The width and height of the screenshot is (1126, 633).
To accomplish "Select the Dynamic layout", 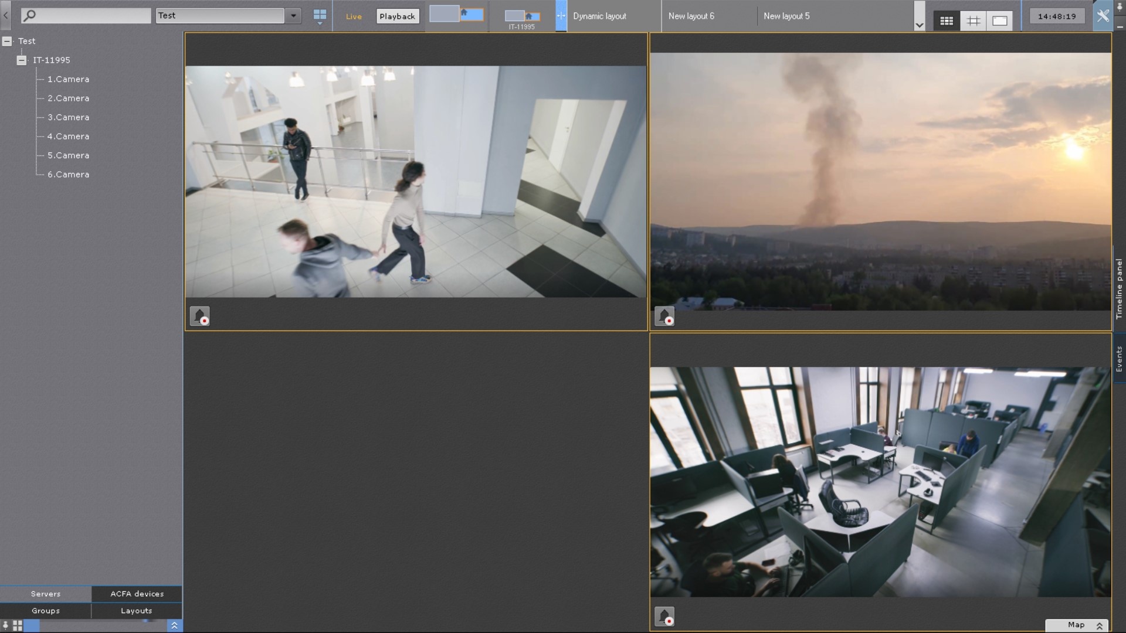I will (x=599, y=16).
